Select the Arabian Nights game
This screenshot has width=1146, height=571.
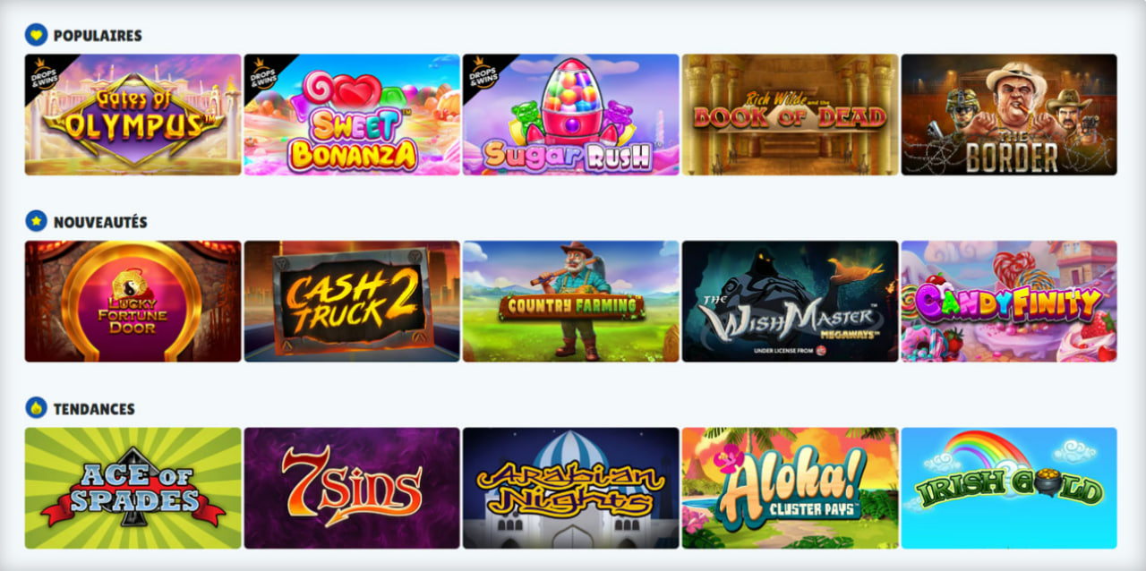coord(571,488)
